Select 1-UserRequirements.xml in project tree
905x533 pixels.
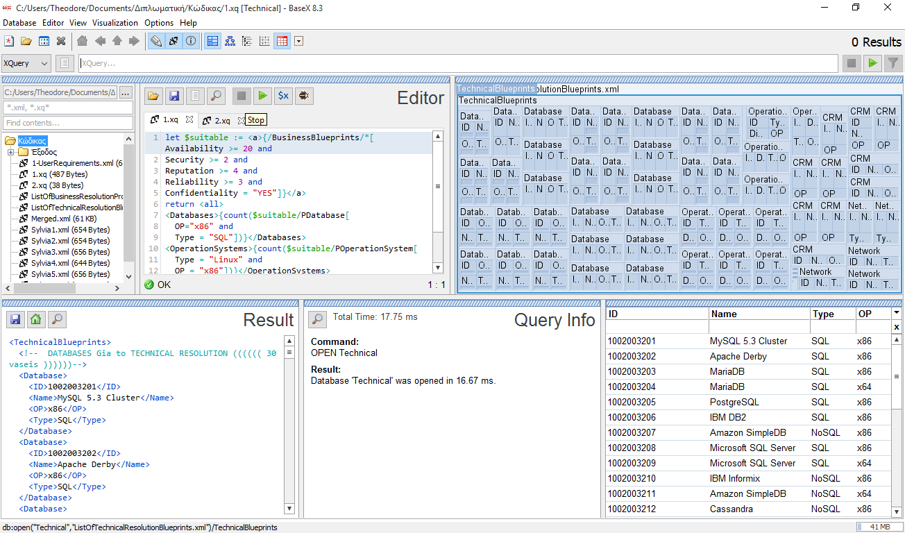click(x=77, y=163)
